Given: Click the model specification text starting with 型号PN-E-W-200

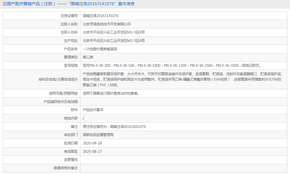Looking at the screenshot, I should [x=172, y=65].
